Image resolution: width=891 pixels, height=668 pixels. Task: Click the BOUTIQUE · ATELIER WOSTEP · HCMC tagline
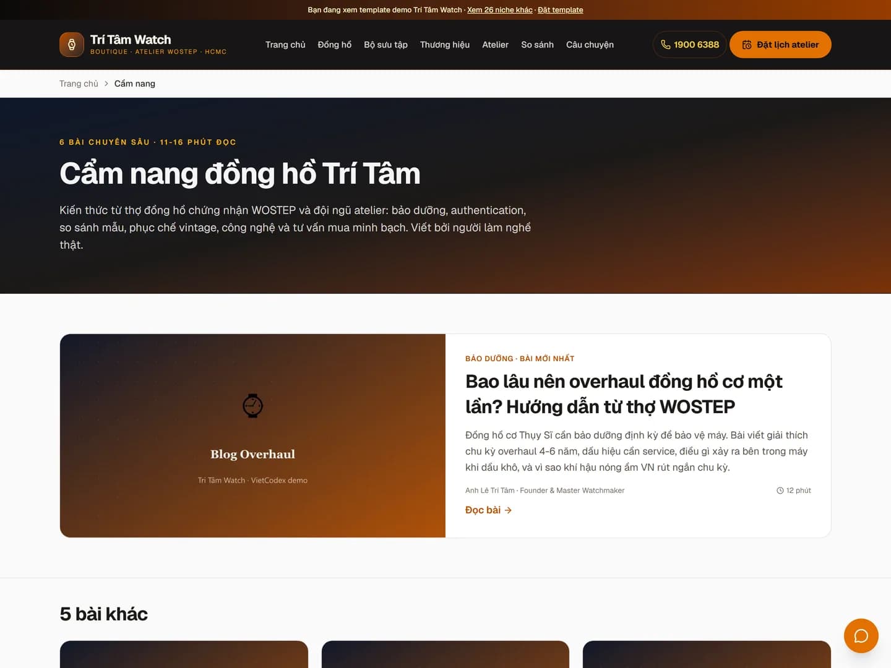[158, 52]
